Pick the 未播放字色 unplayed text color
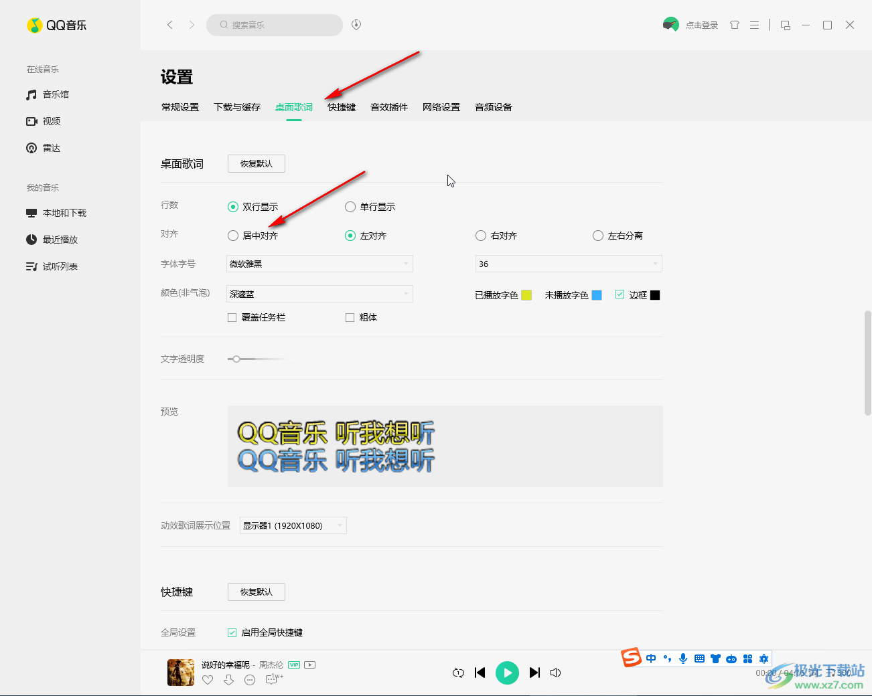 [597, 295]
